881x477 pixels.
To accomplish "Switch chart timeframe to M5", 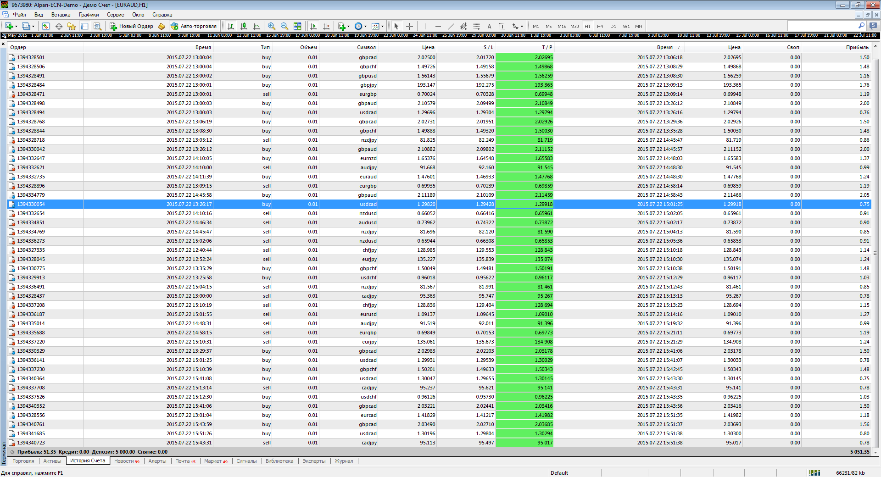I will pos(549,26).
